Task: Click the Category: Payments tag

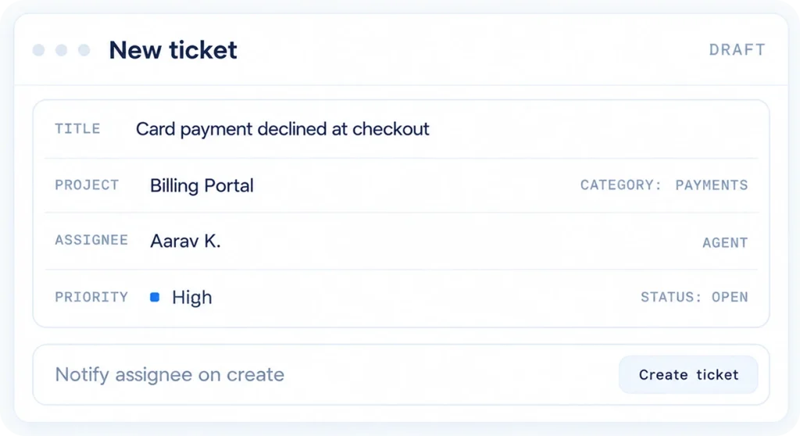Action: click(x=664, y=185)
